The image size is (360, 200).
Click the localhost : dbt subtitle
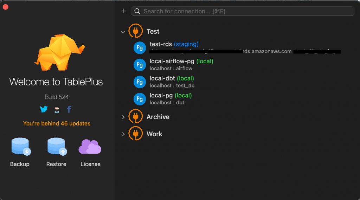pyautogui.click(x=167, y=103)
